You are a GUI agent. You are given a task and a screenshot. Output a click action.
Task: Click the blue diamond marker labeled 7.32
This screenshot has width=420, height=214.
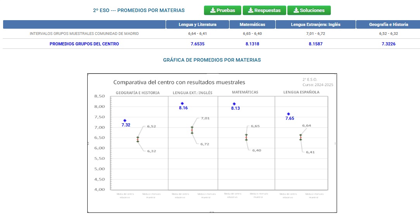[x=125, y=121]
